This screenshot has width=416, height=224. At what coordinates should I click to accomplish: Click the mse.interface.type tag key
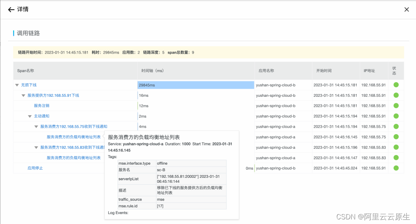pos(134,163)
